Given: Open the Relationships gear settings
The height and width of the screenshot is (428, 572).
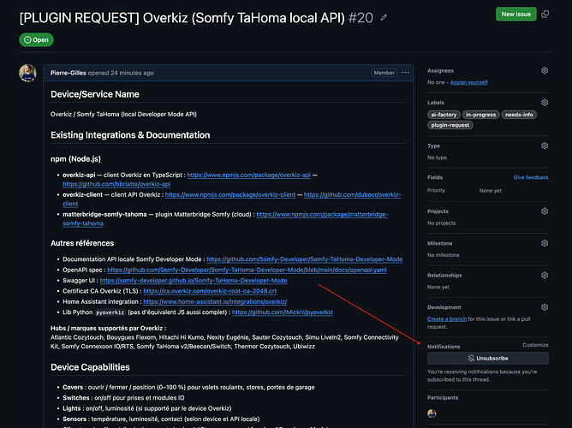Looking at the screenshot, I should coord(545,276).
